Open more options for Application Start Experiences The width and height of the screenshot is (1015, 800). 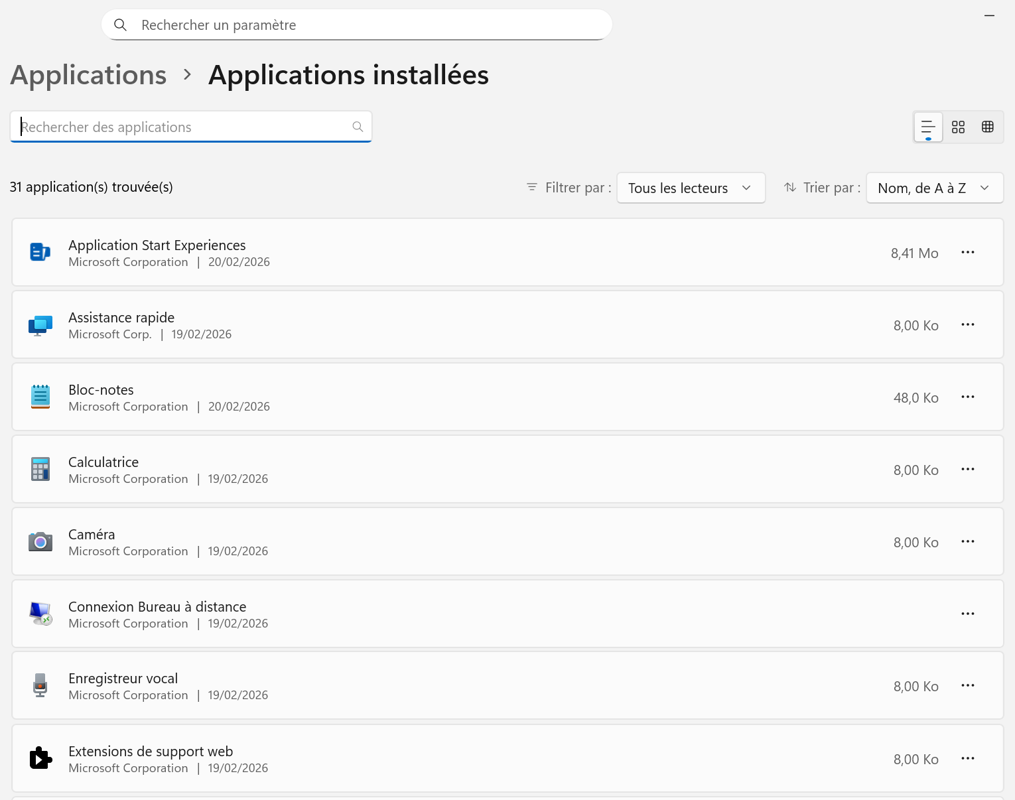[x=968, y=252]
